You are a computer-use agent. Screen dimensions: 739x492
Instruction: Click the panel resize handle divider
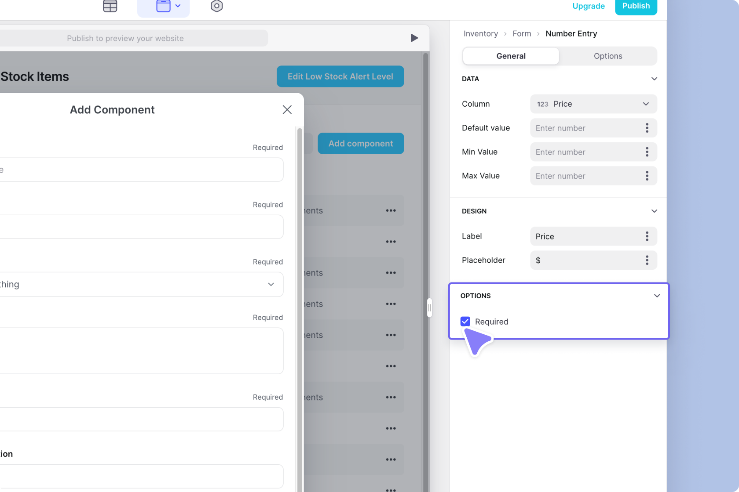(x=429, y=307)
